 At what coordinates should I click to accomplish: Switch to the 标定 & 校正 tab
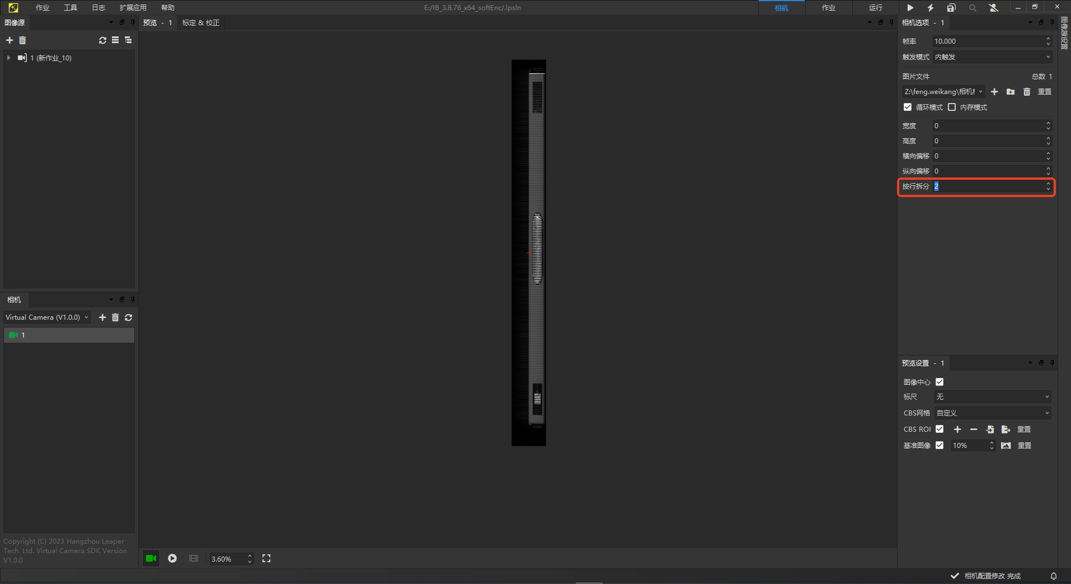click(x=201, y=23)
